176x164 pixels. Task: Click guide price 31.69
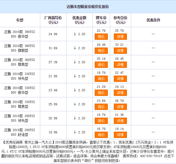53,48
